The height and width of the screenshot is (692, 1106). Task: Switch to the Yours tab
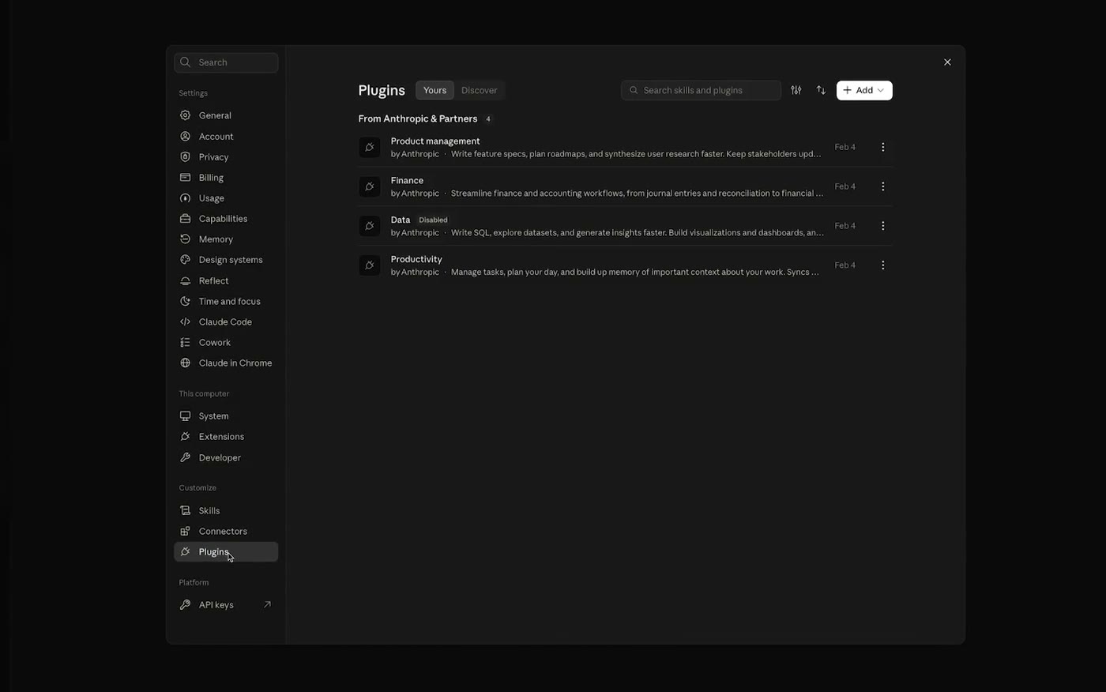(x=434, y=90)
